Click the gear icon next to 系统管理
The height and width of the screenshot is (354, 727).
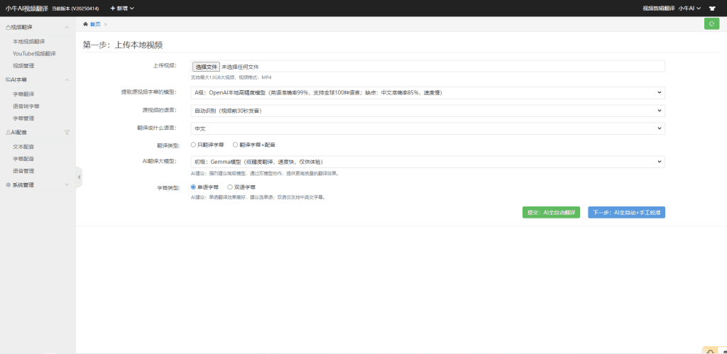(8, 185)
